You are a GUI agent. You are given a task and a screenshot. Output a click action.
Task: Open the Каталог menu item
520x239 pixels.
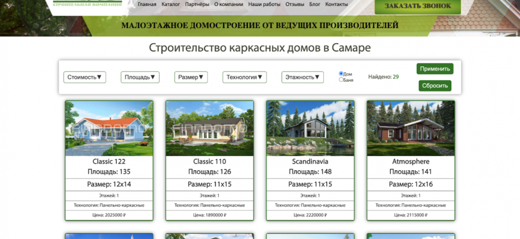[171, 4]
